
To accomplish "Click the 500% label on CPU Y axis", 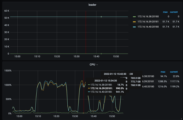I will pyautogui.click(x=8, y=99).
